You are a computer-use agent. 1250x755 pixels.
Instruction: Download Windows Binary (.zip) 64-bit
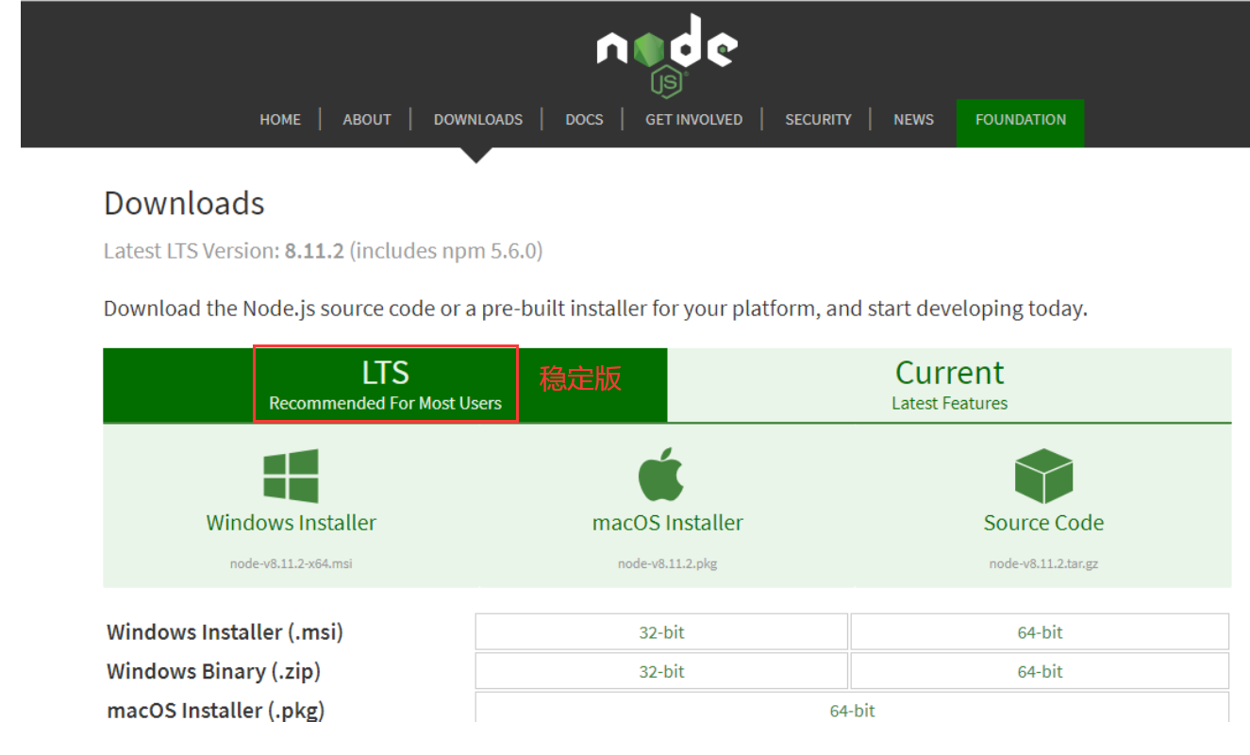1040,671
